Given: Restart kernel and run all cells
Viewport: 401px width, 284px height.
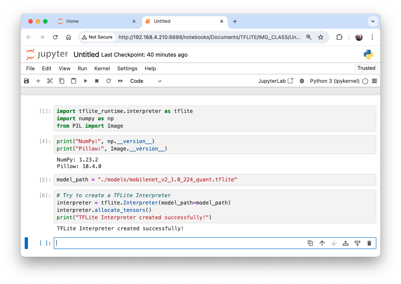Looking at the screenshot, I should click(120, 81).
